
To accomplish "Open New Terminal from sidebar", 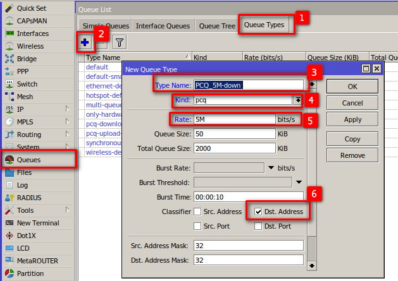I will tap(37, 223).
